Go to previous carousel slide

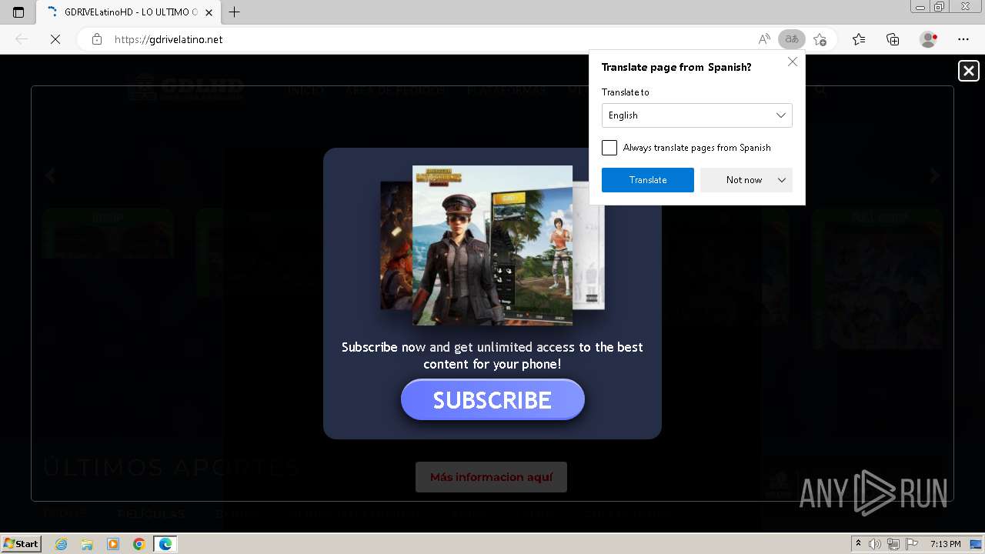tap(50, 176)
